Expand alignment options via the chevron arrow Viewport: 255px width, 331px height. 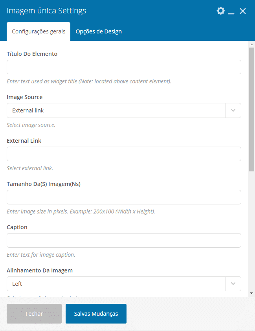point(233,284)
